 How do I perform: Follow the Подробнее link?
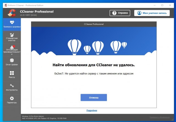click(92, 111)
